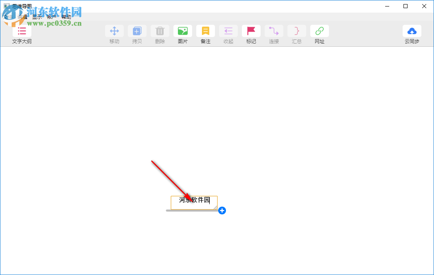Select the 移动 (Move) tool icon
434x275 pixels.
(114, 31)
